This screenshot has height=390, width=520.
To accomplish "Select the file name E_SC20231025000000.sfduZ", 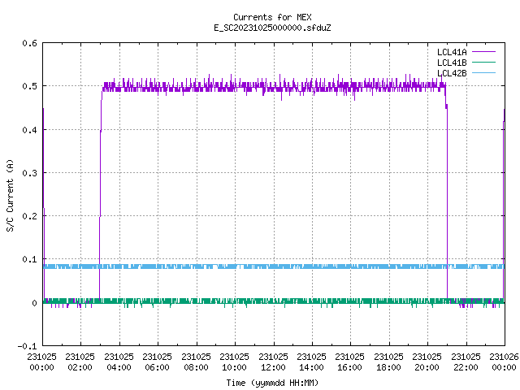I will click(x=272, y=28).
